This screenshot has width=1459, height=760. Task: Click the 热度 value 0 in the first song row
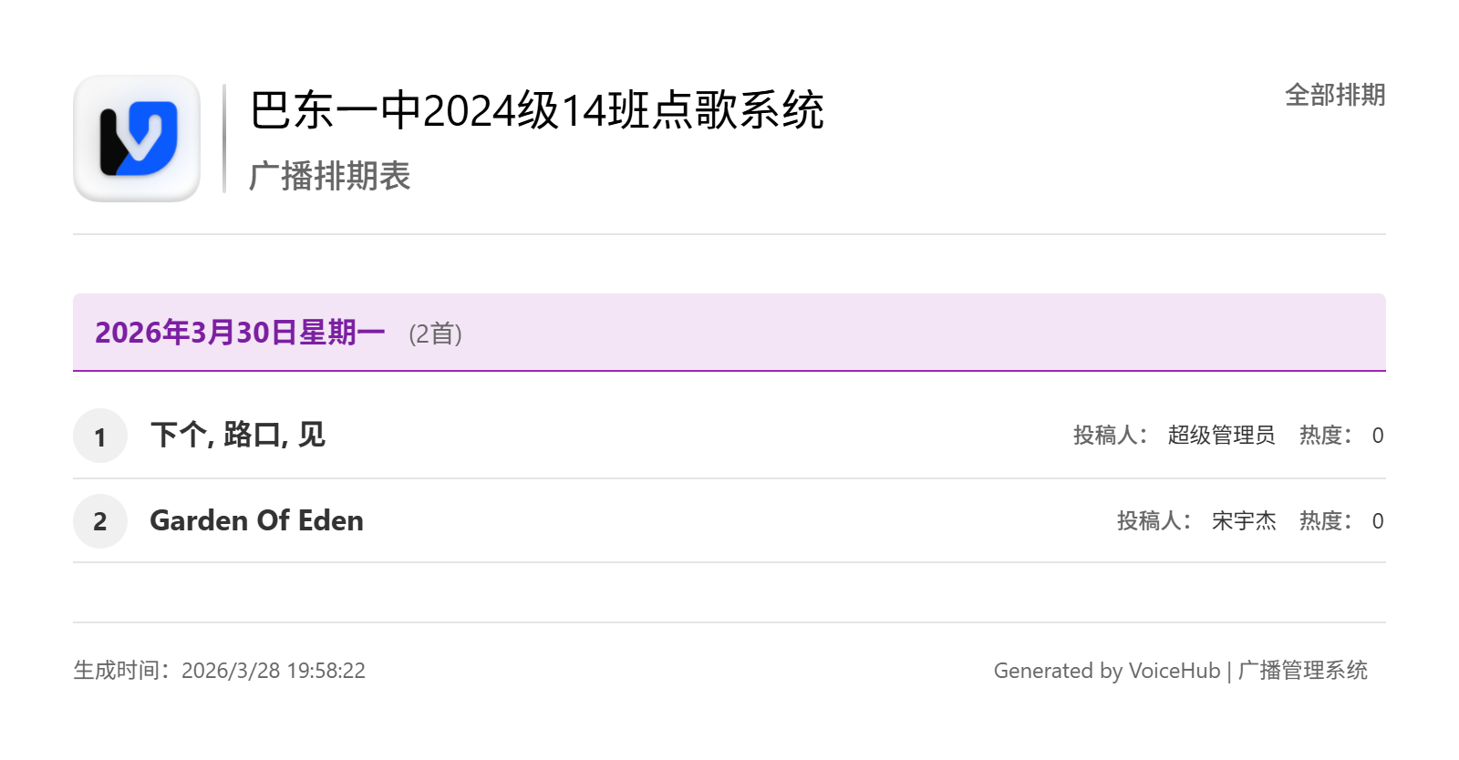tap(1378, 436)
